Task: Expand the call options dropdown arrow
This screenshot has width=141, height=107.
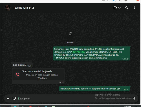Action: click(x=119, y=8)
